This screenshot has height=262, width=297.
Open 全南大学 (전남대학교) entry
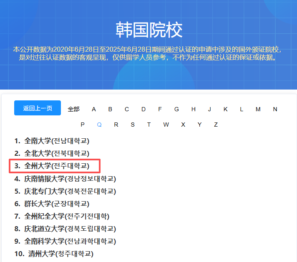click(57, 141)
